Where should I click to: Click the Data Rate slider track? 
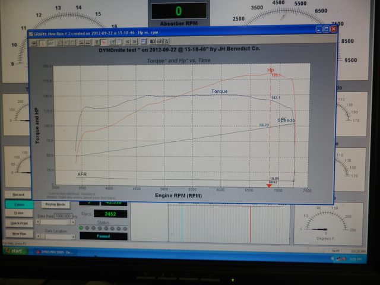click(x=55, y=222)
